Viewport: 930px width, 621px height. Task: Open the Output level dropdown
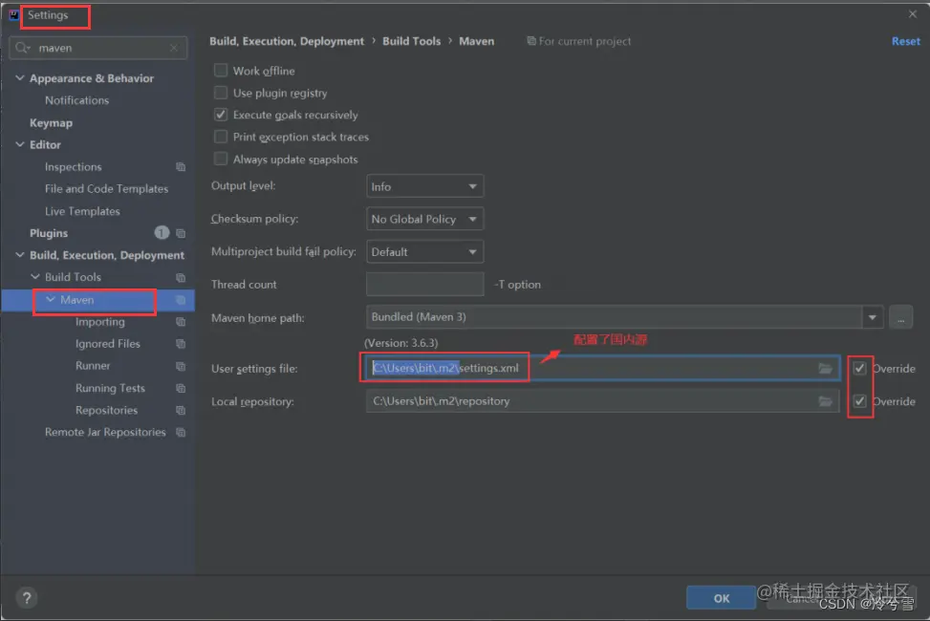[x=424, y=186]
